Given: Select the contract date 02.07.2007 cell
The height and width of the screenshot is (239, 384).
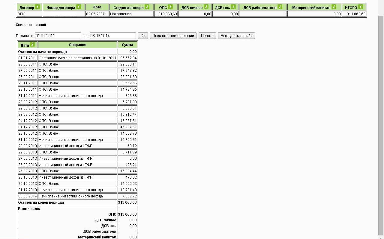Looking at the screenshot, I should [x=97, y=14].
